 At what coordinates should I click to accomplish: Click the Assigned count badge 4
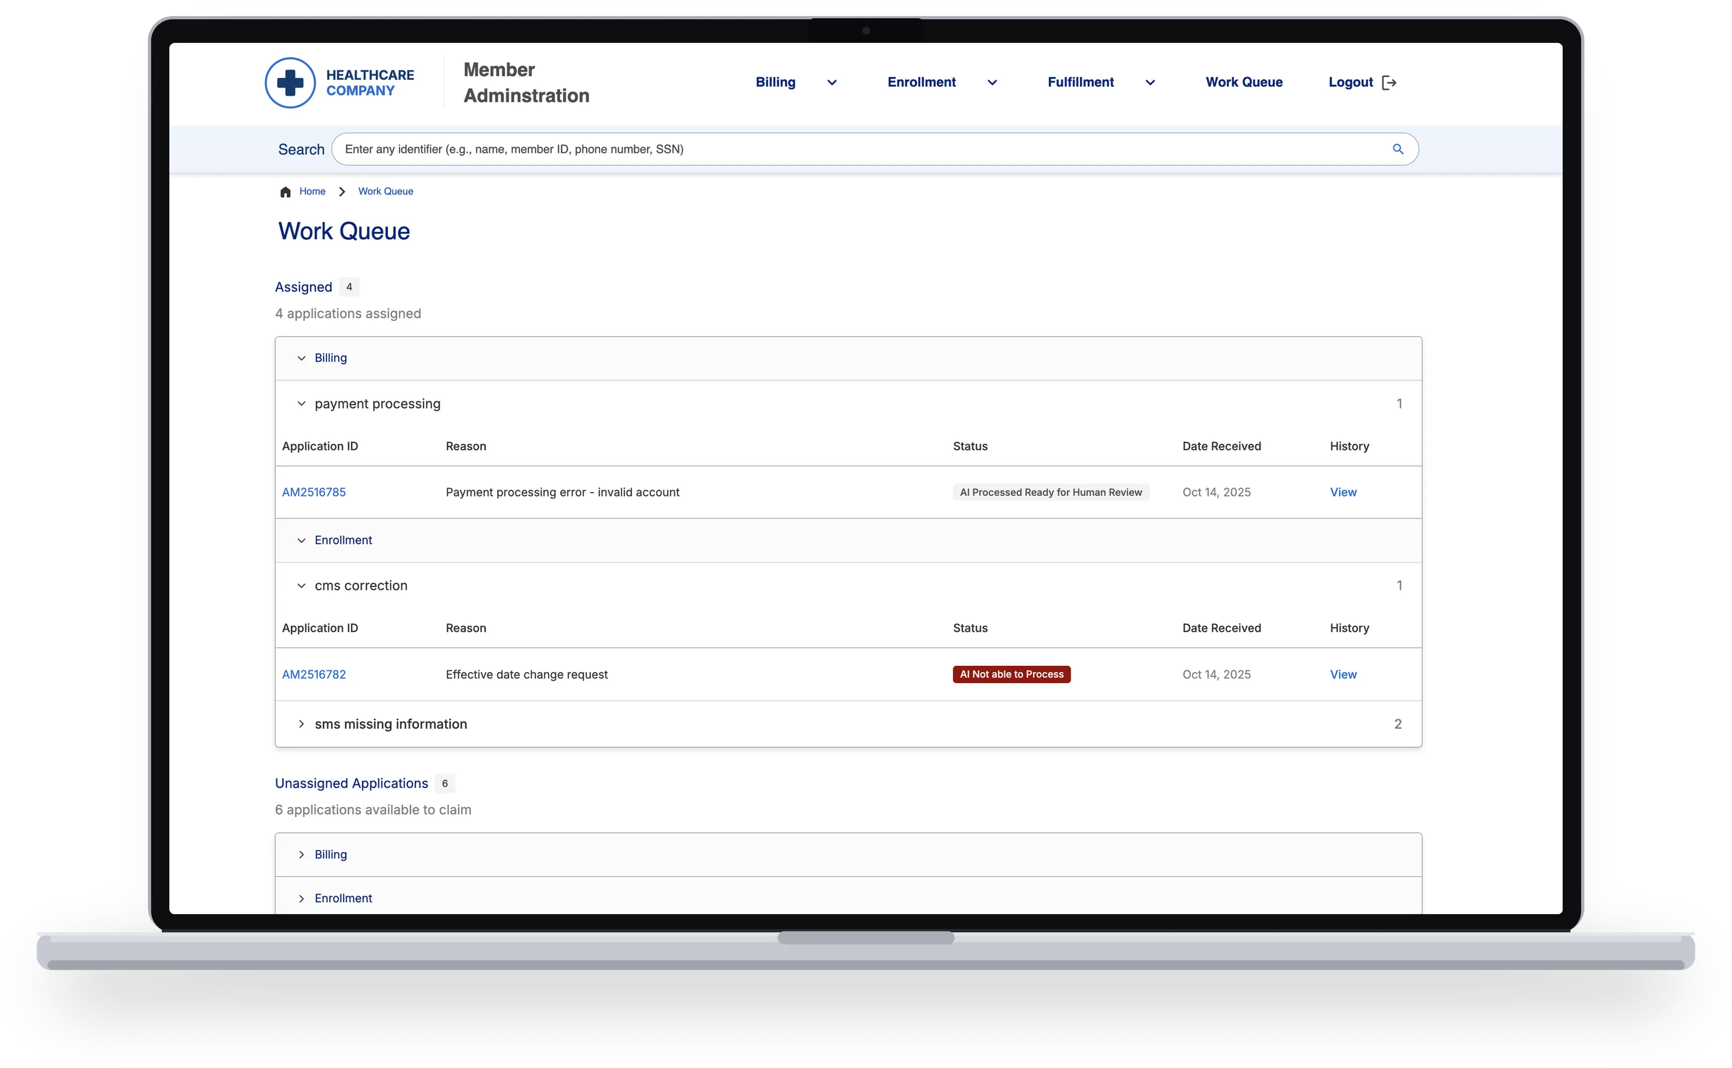pos(349,287)
